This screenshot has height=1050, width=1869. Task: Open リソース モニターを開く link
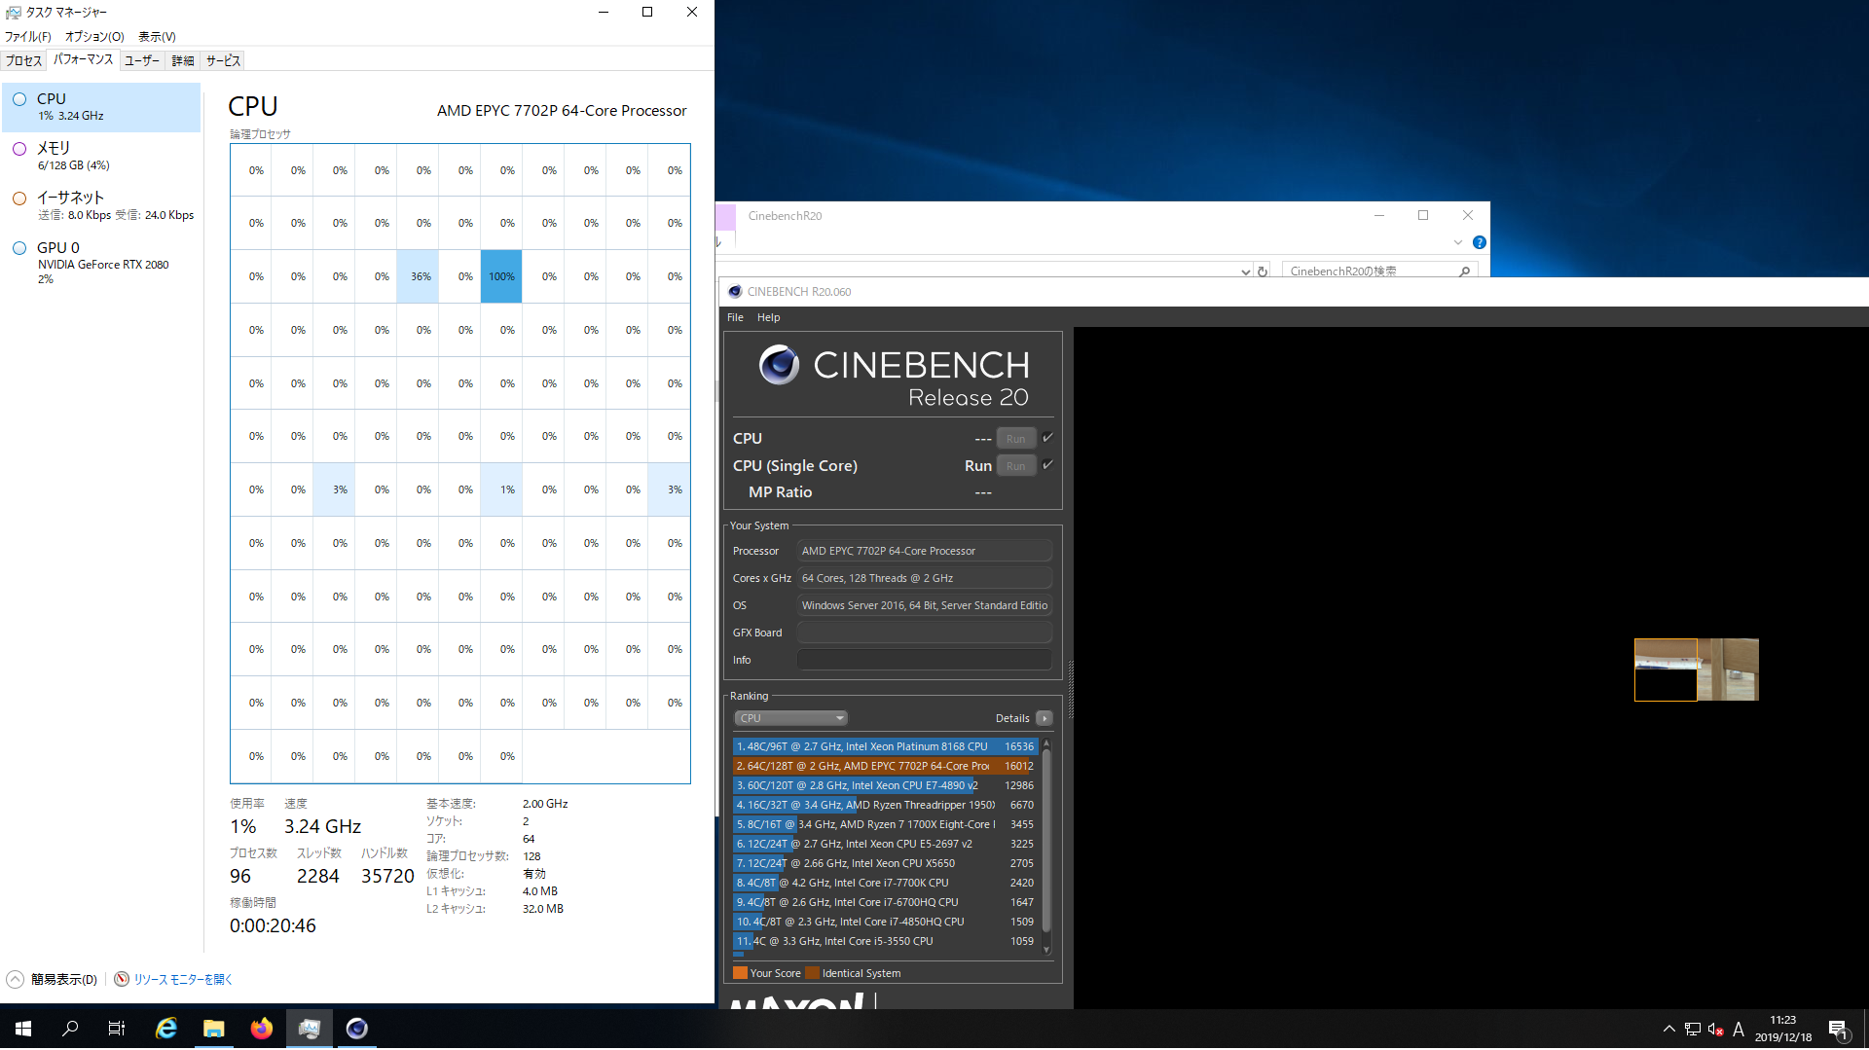pos(183,979)
